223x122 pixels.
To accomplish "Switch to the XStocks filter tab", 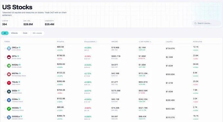I will [x=14, y=33].
